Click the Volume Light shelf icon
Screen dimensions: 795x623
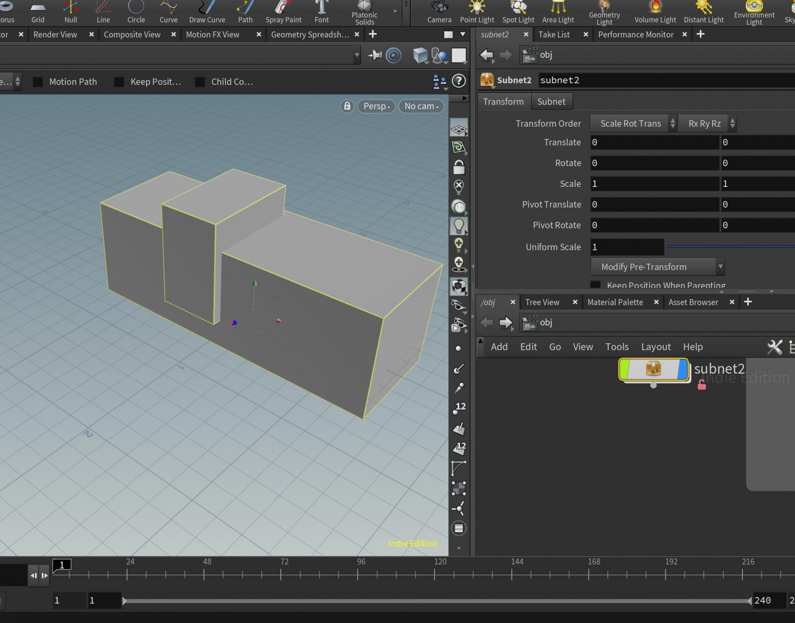pyautogui.click(x=655, y=12)
